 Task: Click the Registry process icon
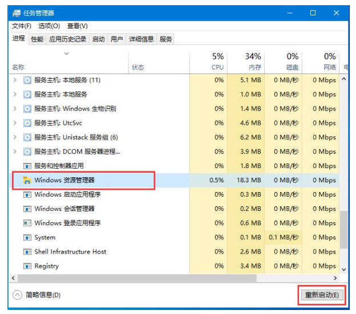[27, 266]
